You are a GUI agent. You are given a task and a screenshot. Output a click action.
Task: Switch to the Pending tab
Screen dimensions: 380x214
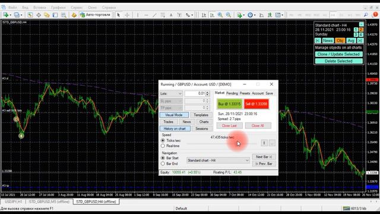click(232, 93)
